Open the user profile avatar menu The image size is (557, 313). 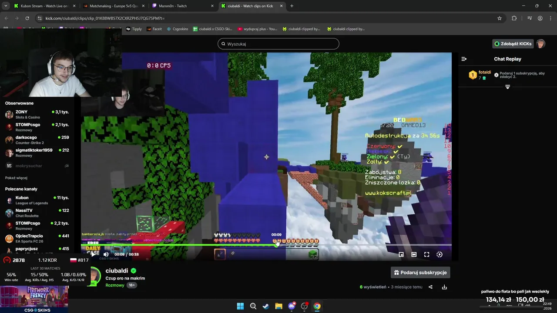tap(540, 44)
